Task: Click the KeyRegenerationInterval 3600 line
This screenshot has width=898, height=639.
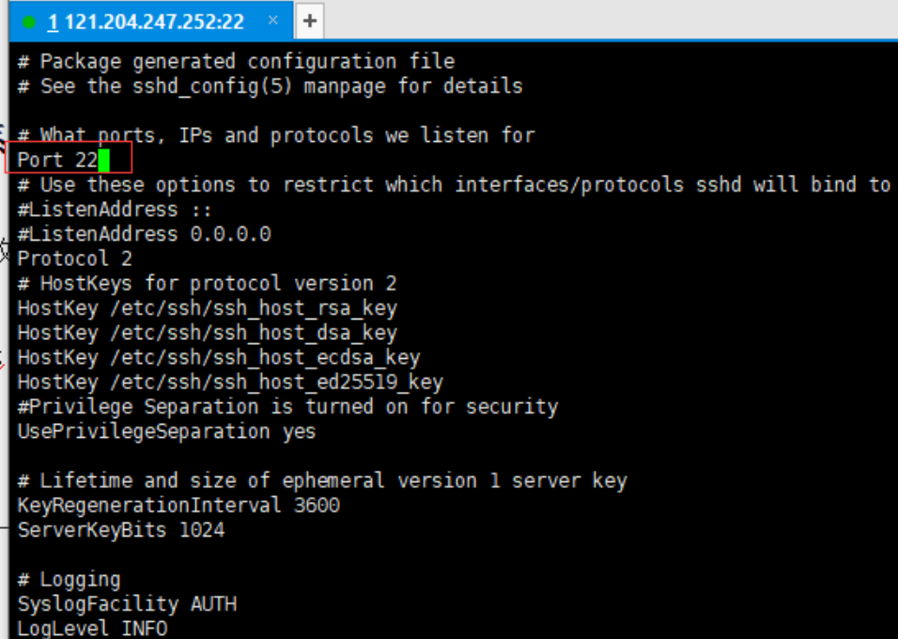Action: [178, 506]
